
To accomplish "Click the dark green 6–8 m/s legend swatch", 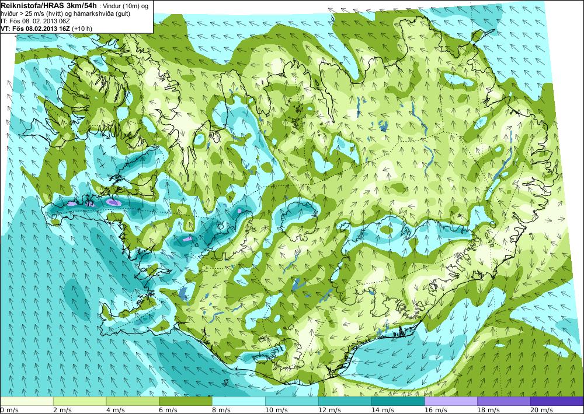I will click(x=186, y=401).
